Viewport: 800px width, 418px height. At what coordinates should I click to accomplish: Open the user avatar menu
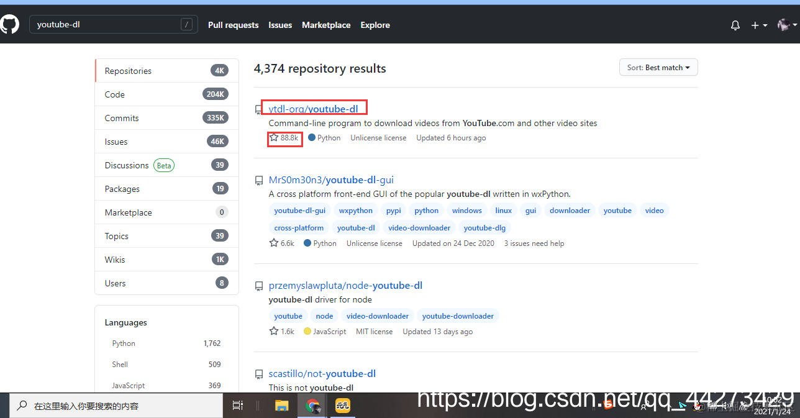(786, 25)
